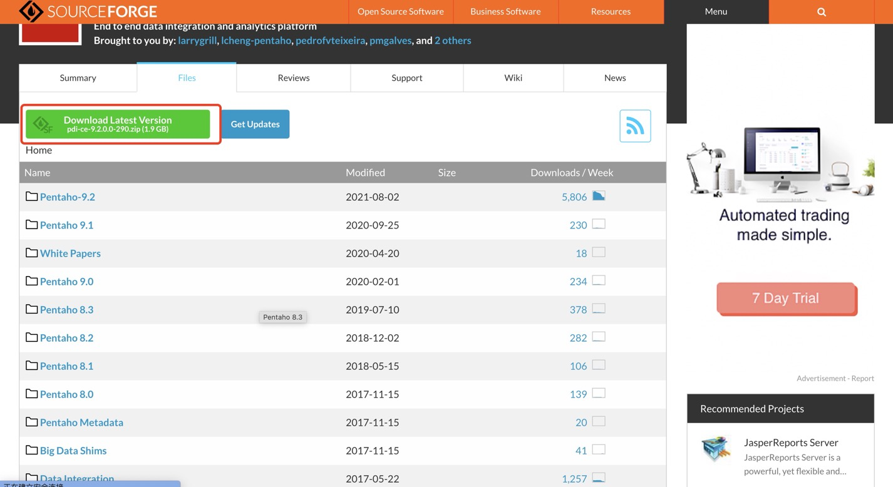This screenshot has height=487, width=893.
Task: Click the Pentaho 8.0 folder icon
Action: coord(31,394)
